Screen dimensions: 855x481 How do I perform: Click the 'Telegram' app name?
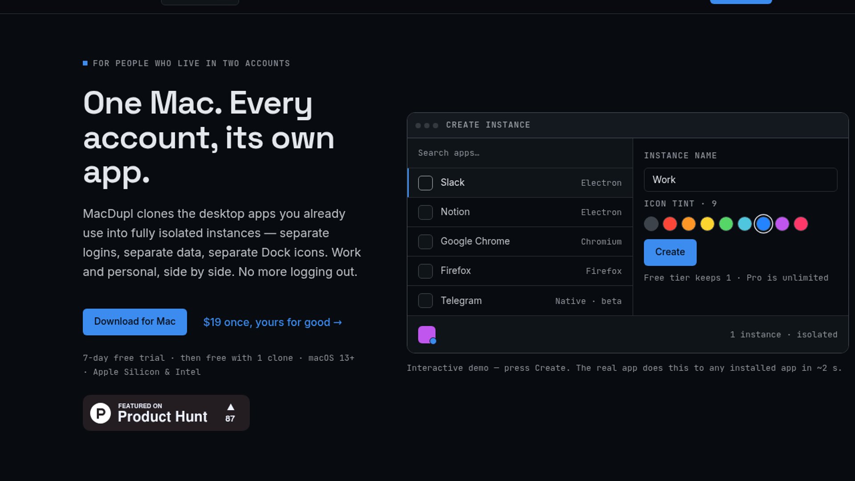461,301
